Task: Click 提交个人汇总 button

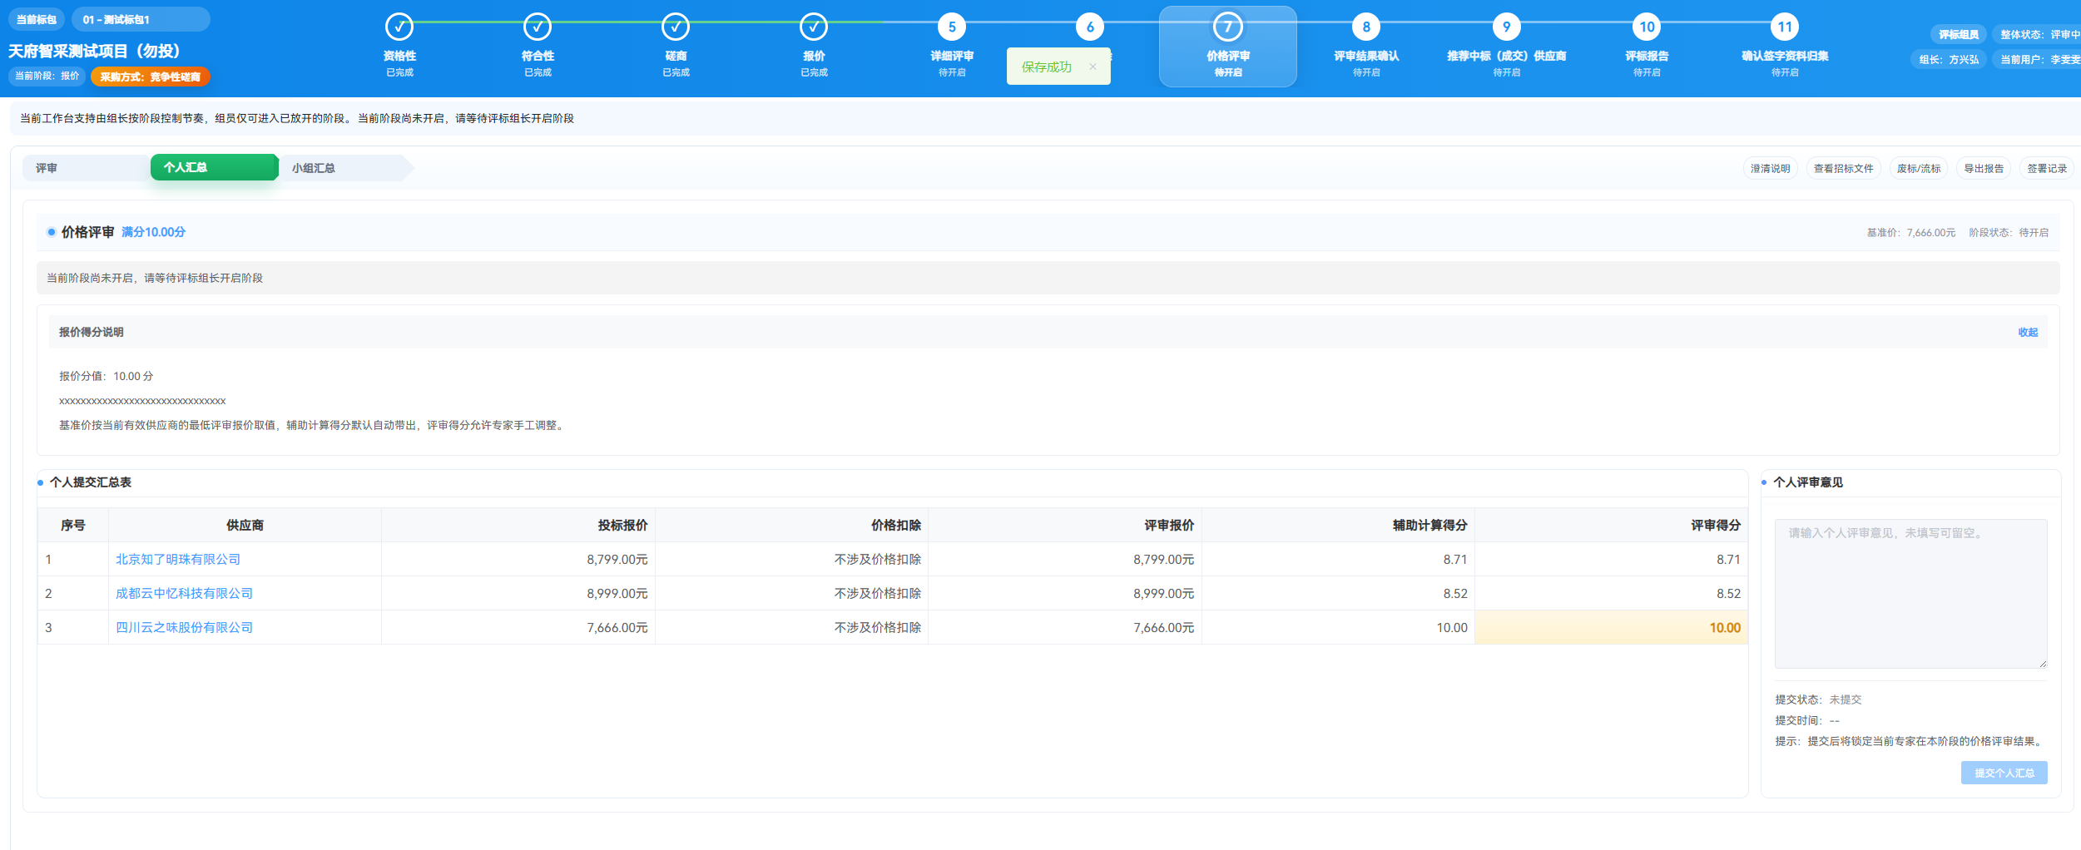Action: click(x=2004, y=773)
